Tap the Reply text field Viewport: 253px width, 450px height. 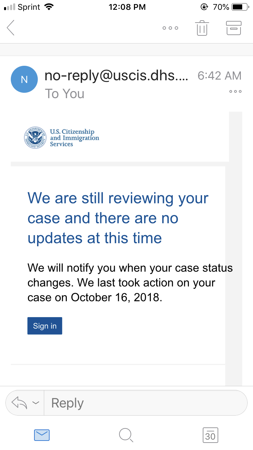coord(146,403)
